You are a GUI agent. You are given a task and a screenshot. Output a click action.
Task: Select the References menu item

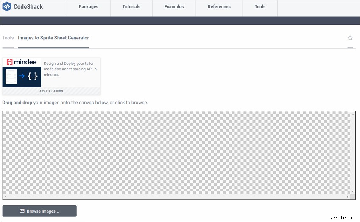click(219, 7)
